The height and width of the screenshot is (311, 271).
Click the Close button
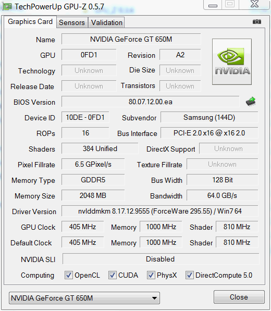[239, 297]
